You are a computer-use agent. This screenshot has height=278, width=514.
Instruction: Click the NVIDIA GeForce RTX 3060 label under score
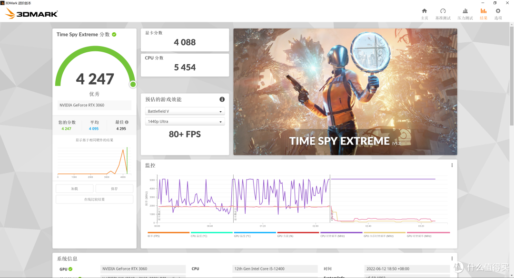point(94,105)
